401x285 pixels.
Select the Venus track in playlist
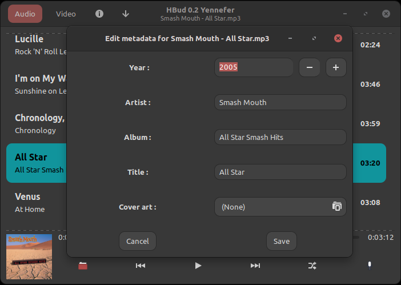tap(37, 202)
